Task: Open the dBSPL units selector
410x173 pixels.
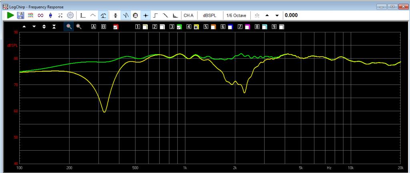Action: click(210, 16)
